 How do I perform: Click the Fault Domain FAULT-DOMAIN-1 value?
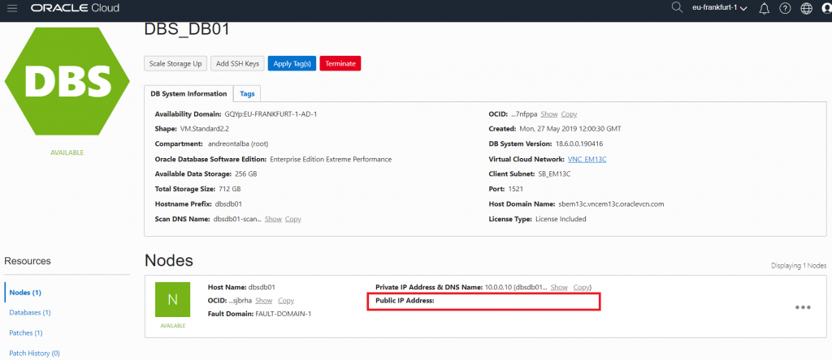[x=284, y=314]
